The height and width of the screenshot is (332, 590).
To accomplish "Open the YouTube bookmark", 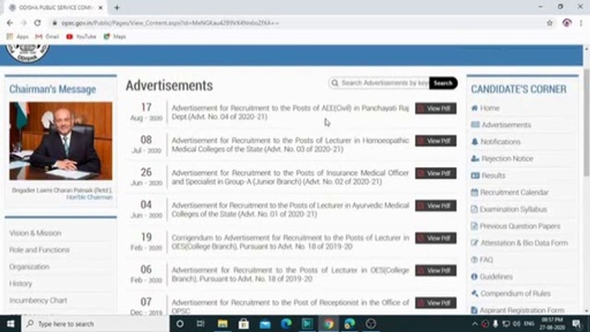I will pyautogui.click(x=81, y=36).
